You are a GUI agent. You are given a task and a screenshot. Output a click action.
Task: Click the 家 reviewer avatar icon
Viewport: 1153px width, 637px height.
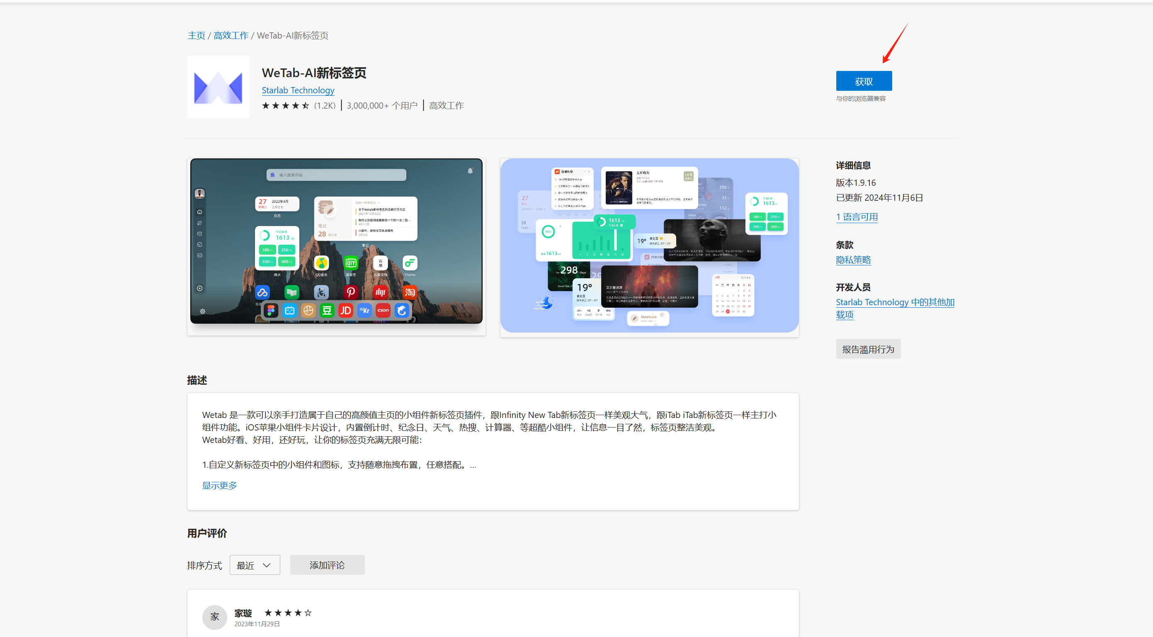point(214,617)
